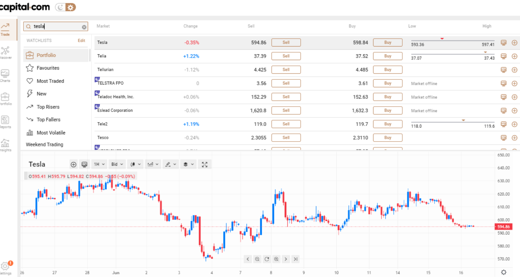Edit the watchlists
The height and width of the screenshot is (277, 520).
click(x=81, y=40)
